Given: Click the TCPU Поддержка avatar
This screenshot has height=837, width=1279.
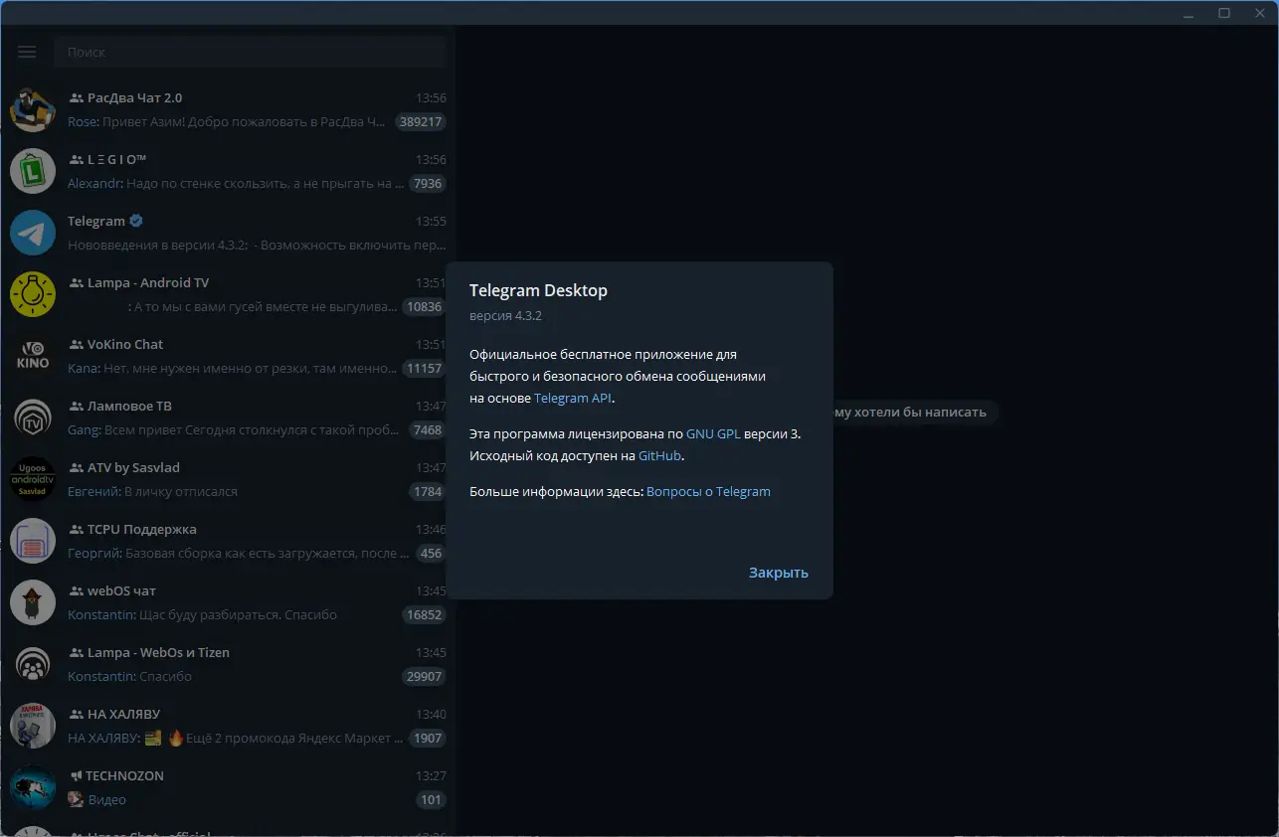Looking at the screenshot, I should 33,541.
